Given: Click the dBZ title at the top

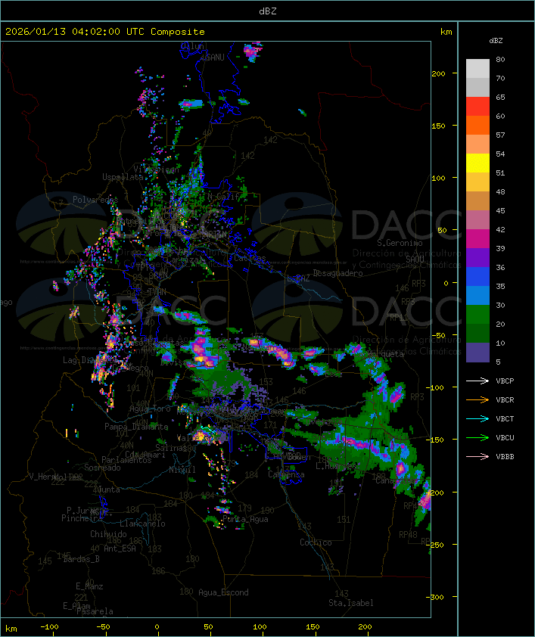Looking at the screenshot, I should [268, 11].
